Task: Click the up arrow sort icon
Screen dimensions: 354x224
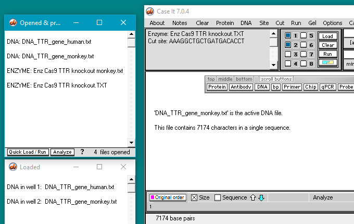Action: pyautogui.click(x=253, y=197)
